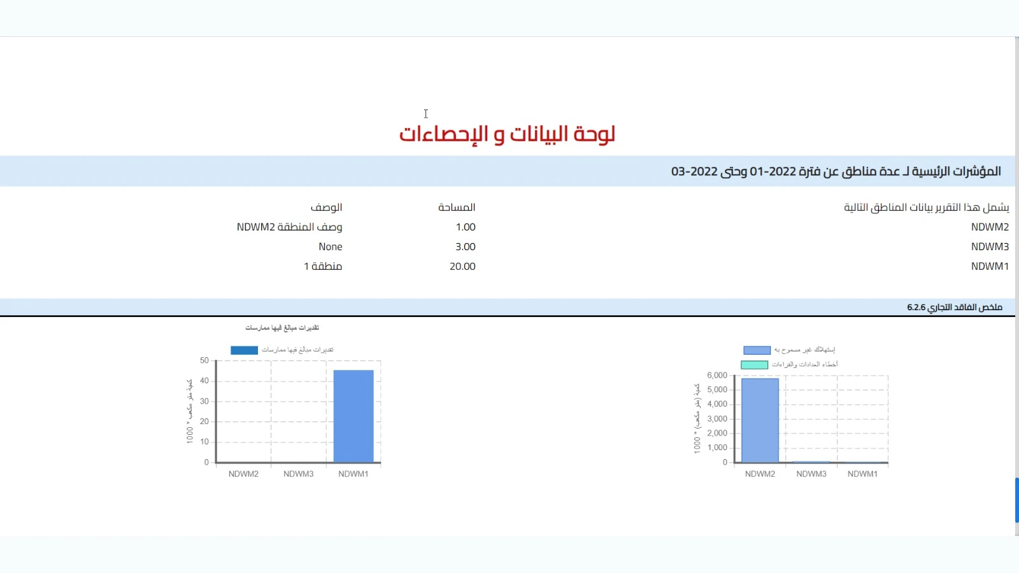Click the description منطقة 1
Screen dimensions: 1019x573
click(x=323, y=267)
